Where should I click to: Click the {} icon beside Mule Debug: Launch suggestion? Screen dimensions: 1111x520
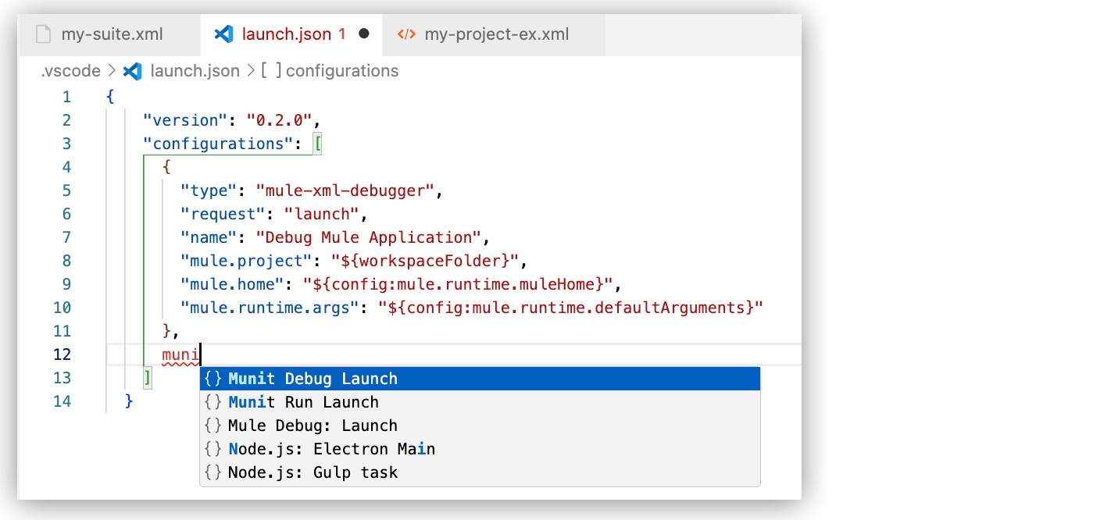(213, 425)
